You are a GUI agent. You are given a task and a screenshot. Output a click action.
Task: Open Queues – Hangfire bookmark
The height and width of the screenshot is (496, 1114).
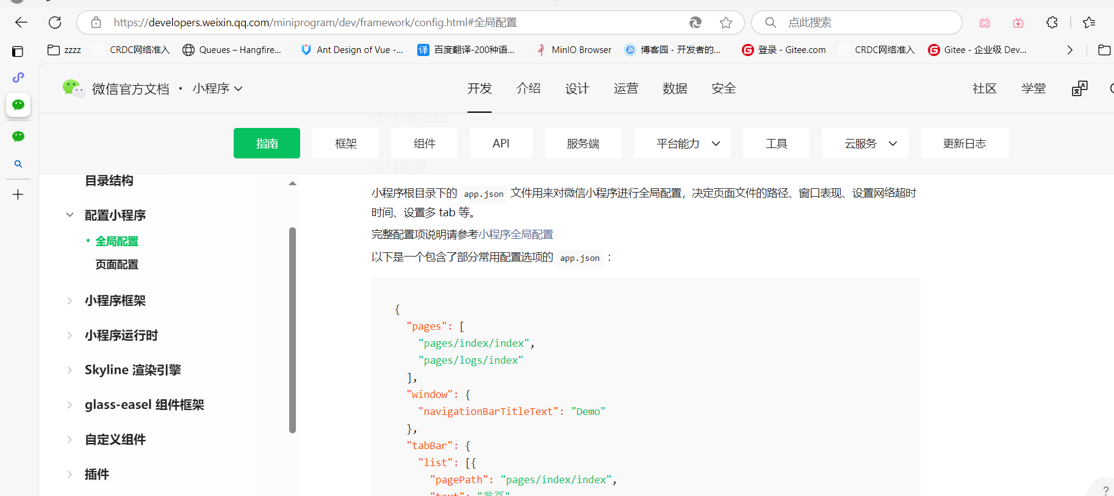(x=232, y=50)
